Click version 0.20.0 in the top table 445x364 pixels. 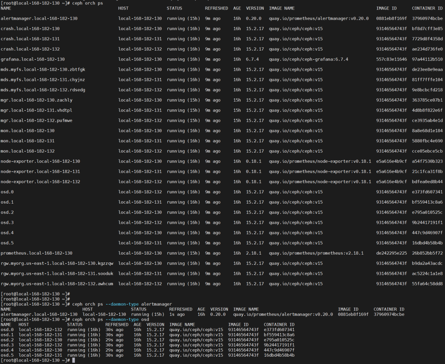[254, 19]
